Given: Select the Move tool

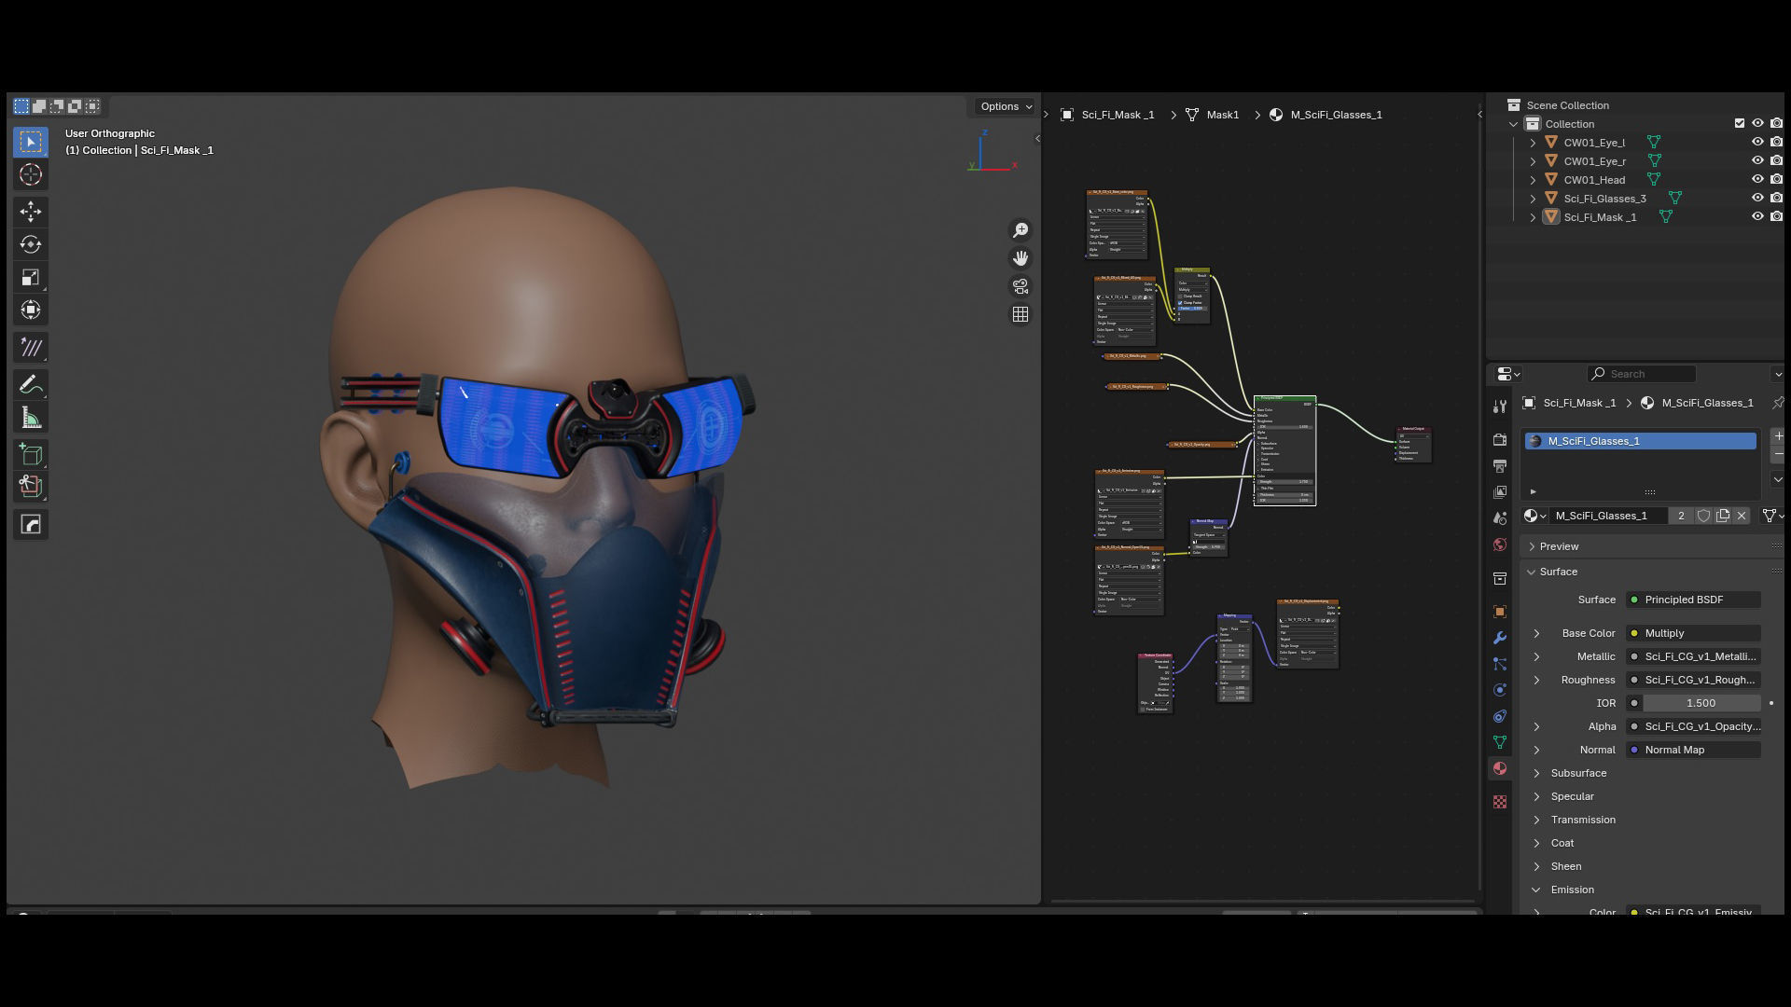Looking at the screenshot, I should tap(31, 212).
